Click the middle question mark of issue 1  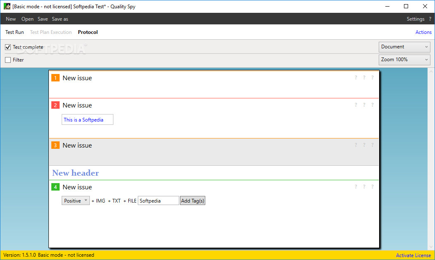[x=364, y=78]
